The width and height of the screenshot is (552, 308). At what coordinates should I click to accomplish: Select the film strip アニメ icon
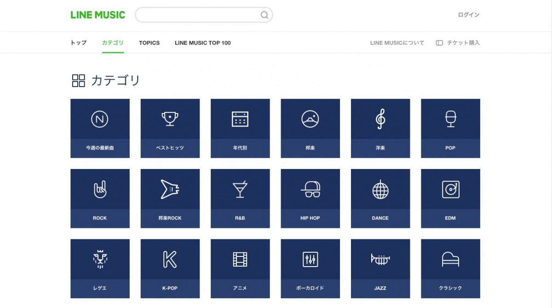click(240, 259)
